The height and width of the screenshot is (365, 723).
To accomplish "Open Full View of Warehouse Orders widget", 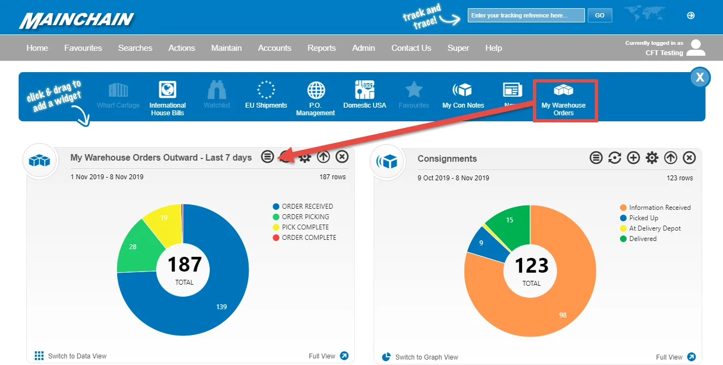I will tap(329, 356).
